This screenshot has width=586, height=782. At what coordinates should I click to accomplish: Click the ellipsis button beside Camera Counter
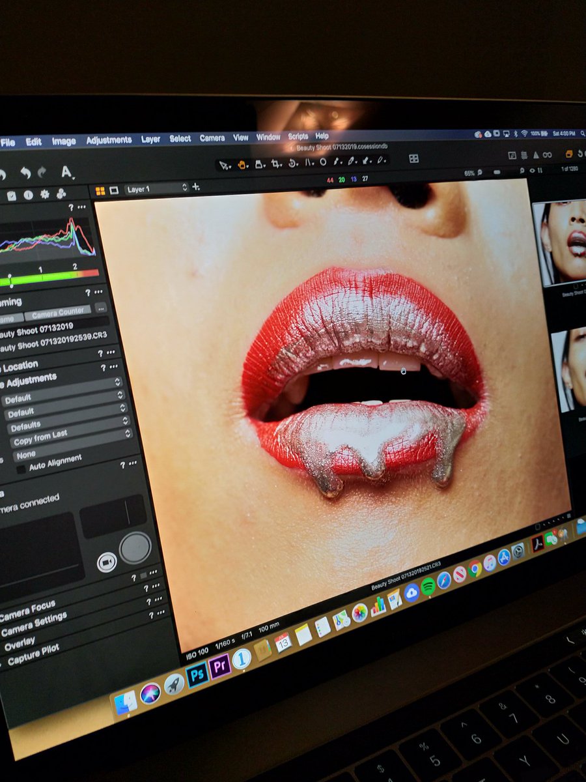coord(101,308)
